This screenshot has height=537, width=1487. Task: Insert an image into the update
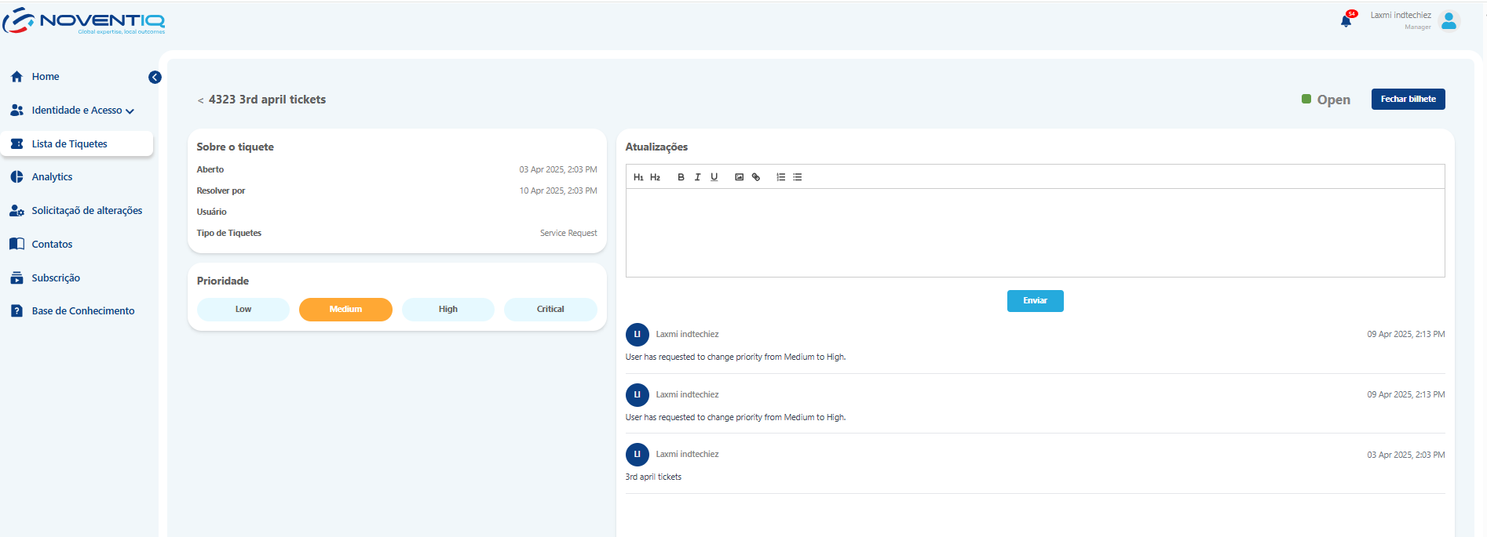click(739, 177)
